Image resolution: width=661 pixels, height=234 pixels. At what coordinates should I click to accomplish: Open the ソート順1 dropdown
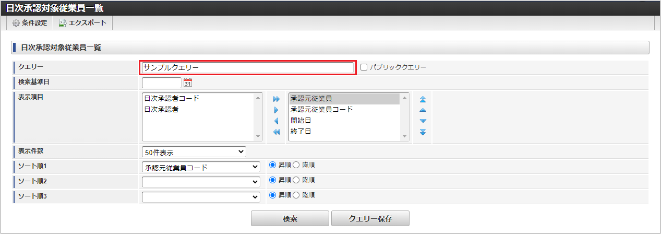point(201,167)
